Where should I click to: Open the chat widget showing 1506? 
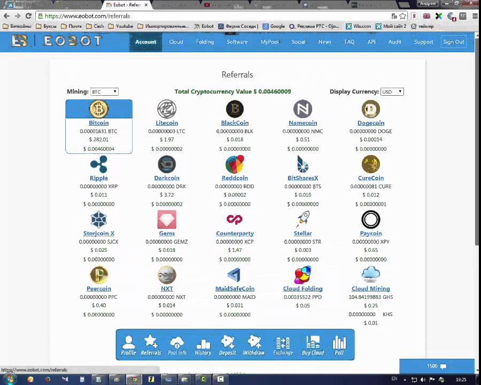click(x=437, y=366)
